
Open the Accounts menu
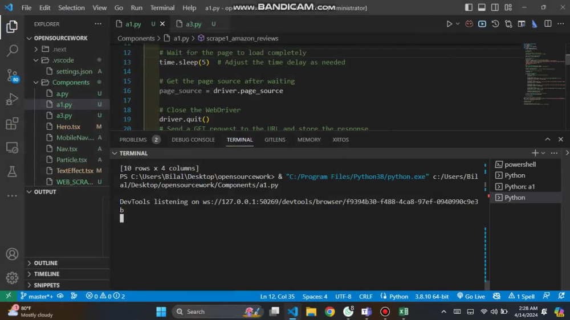coord(12,254)
